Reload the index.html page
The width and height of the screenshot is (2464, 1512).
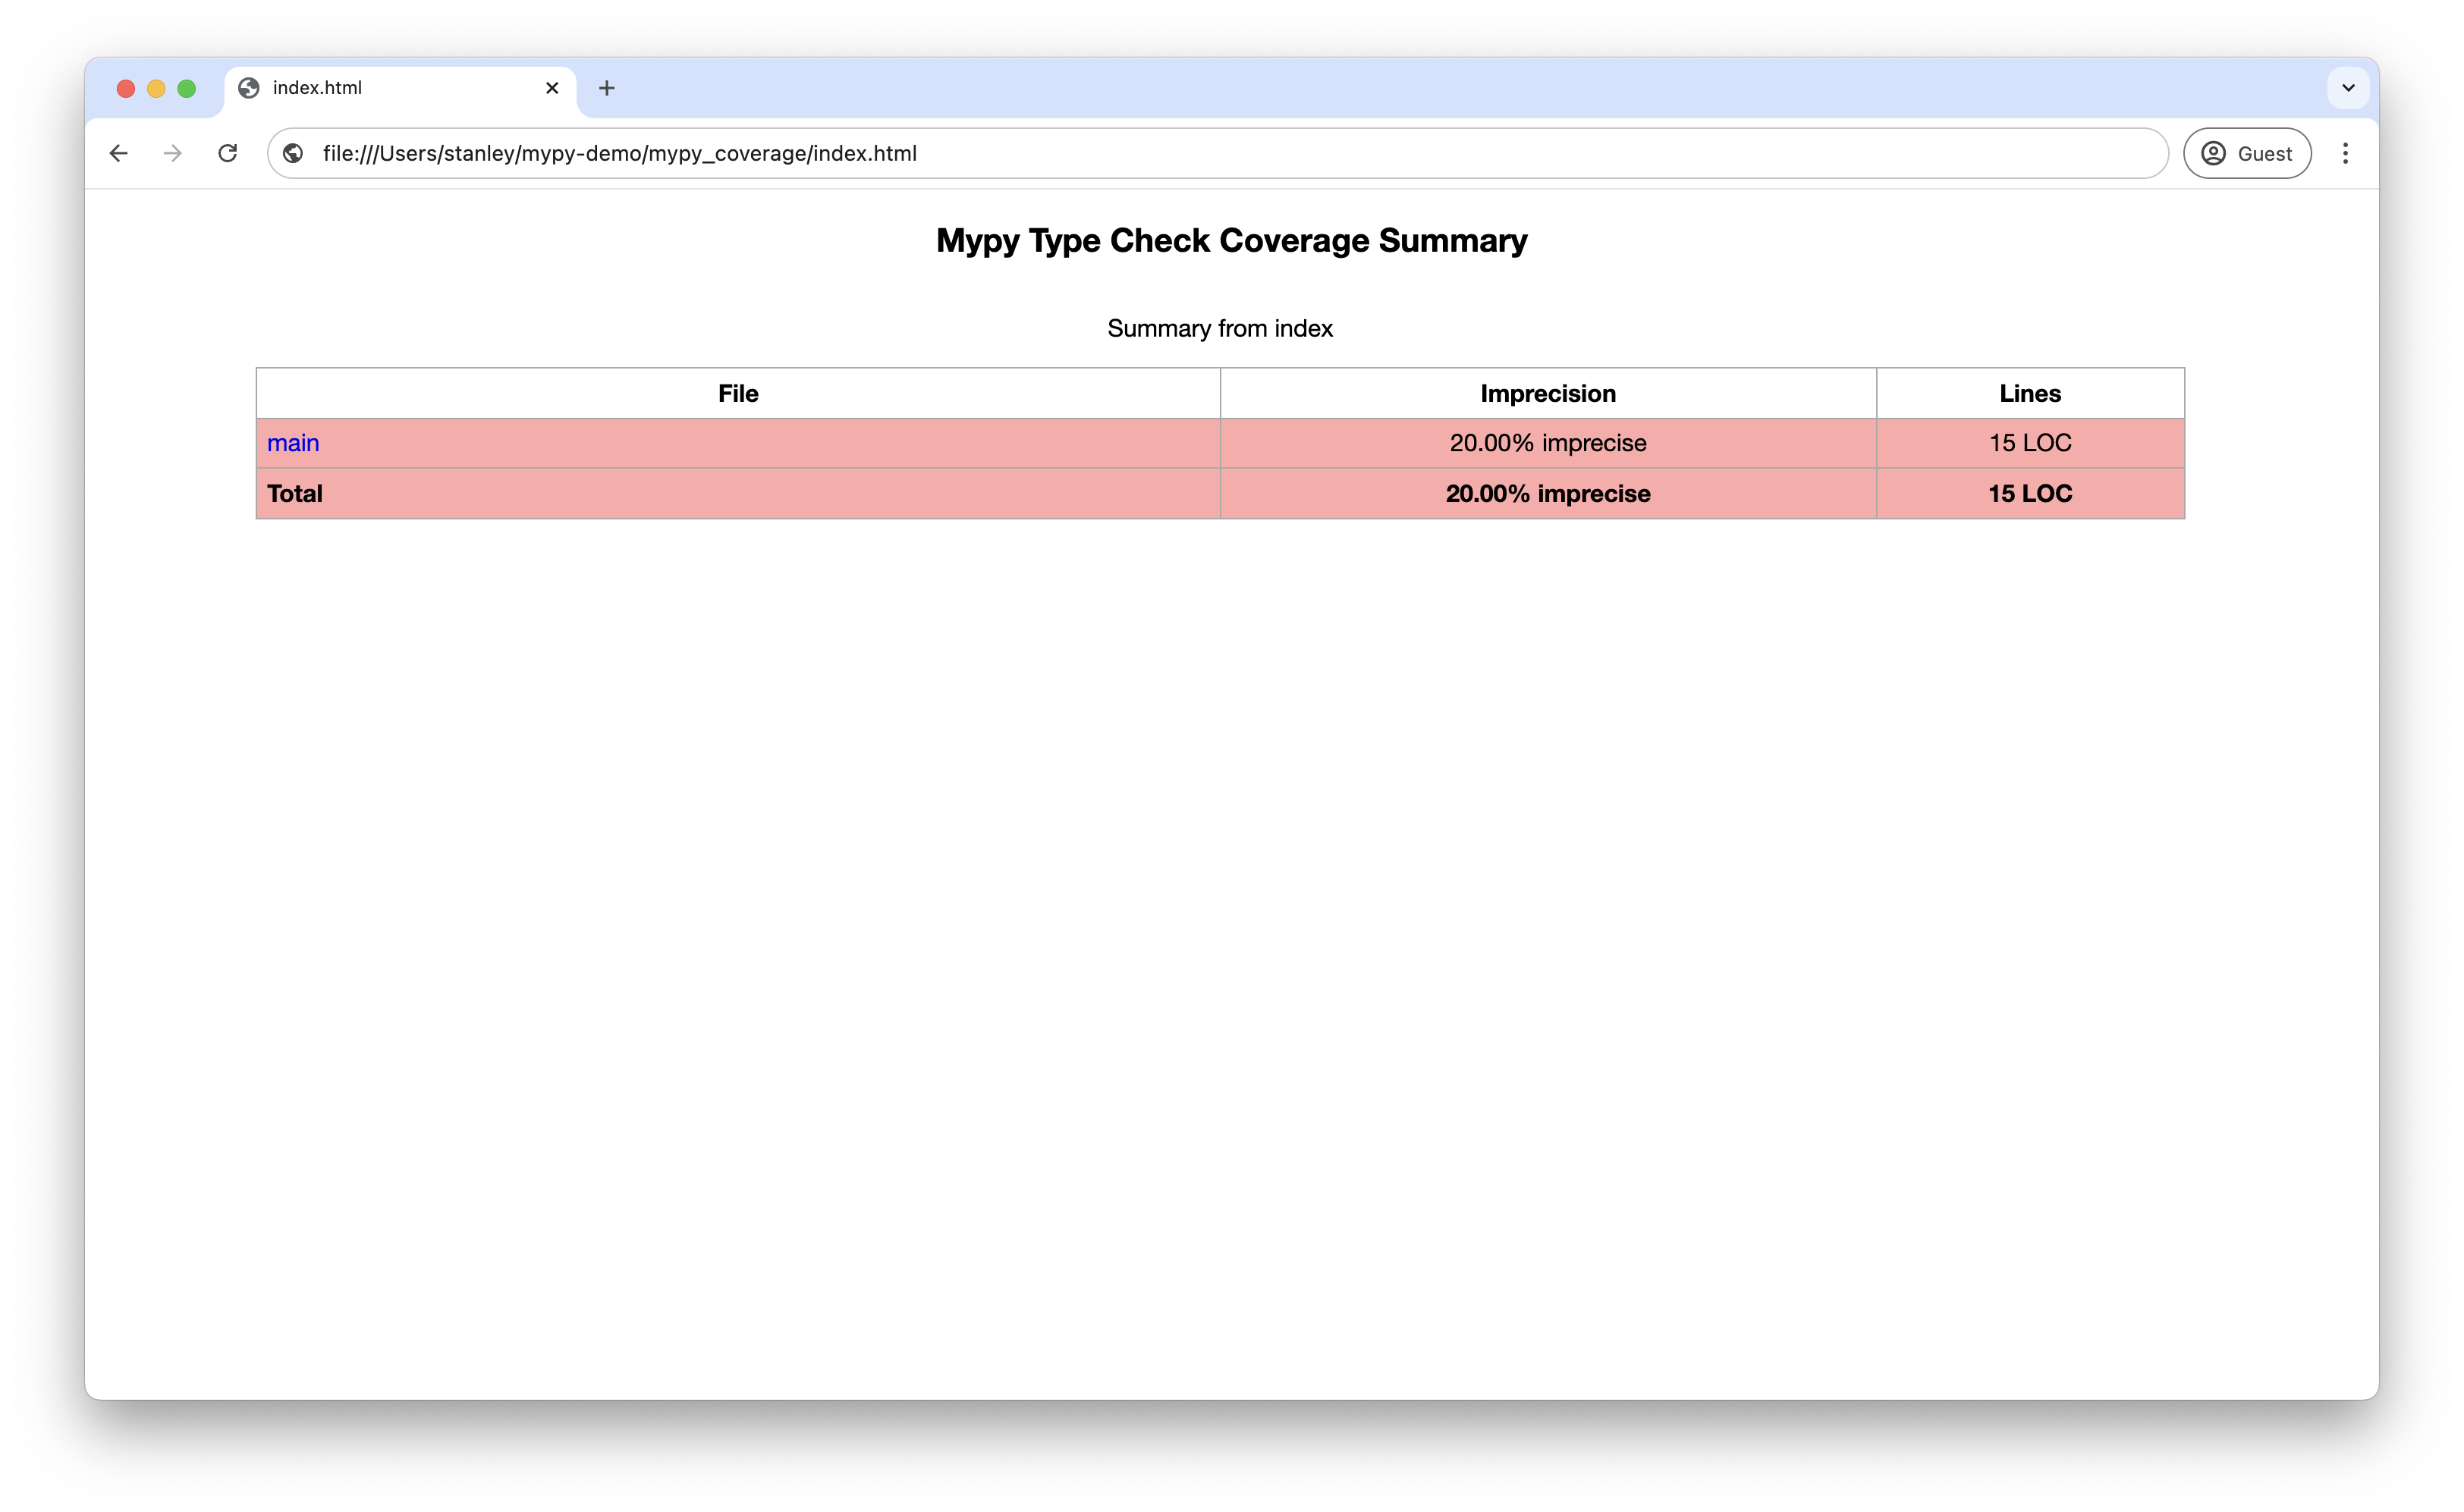pyautogui.click(x=227, y=153)
